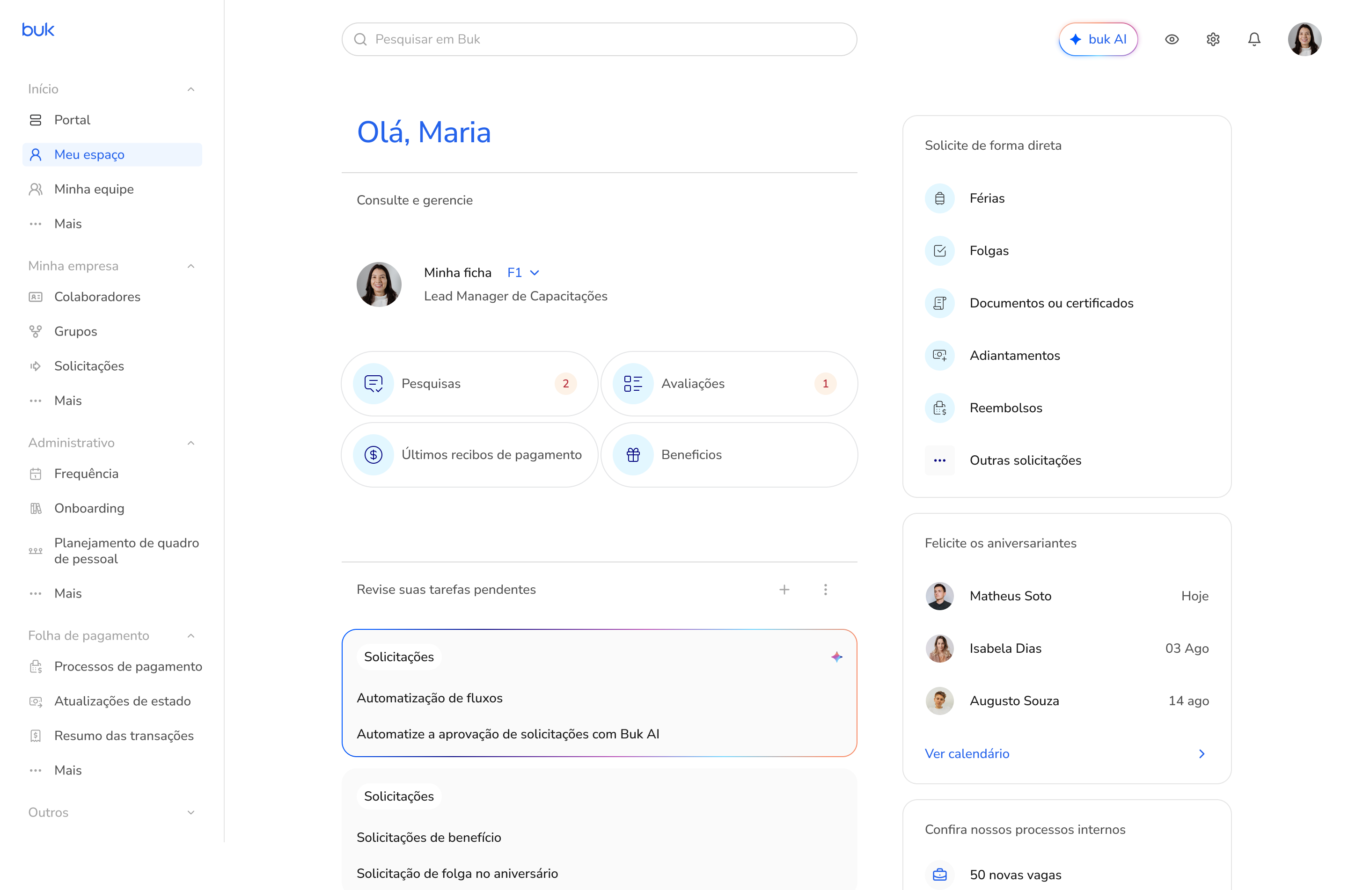Open 50 novas vagas briefcase icon

[939, 875]
